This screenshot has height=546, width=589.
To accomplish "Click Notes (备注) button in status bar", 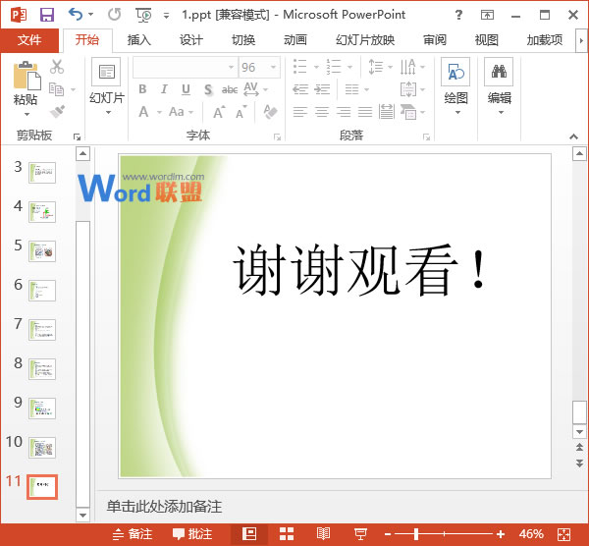I will point(133,533).
